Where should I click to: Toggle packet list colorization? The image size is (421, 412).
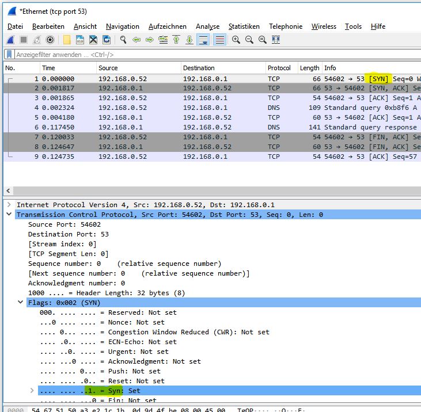pos(219,40)
